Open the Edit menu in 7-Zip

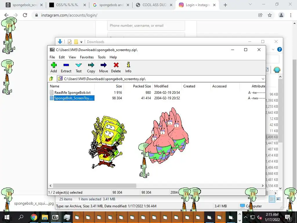point(62,57)
